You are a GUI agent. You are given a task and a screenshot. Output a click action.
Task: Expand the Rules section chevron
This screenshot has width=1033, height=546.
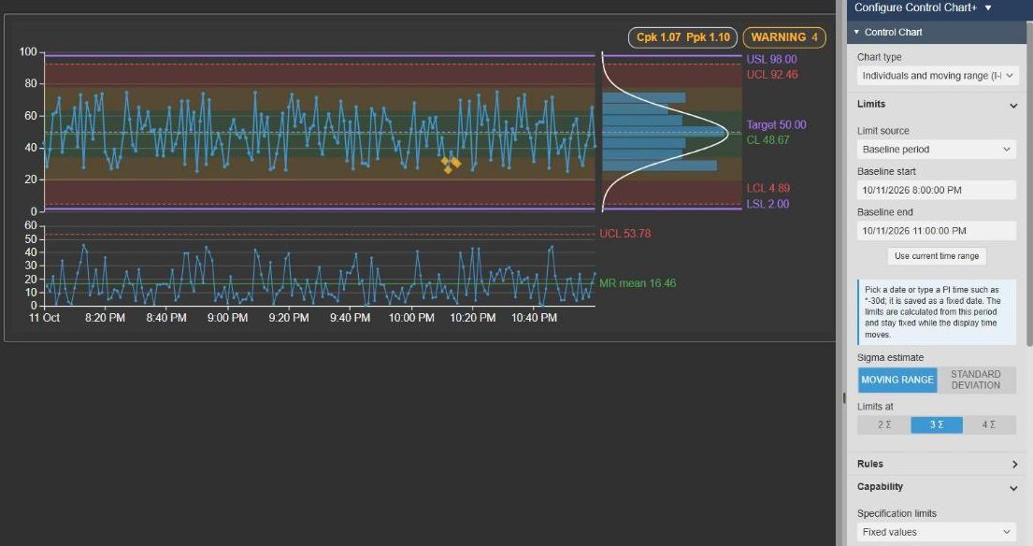point(1014,465)
